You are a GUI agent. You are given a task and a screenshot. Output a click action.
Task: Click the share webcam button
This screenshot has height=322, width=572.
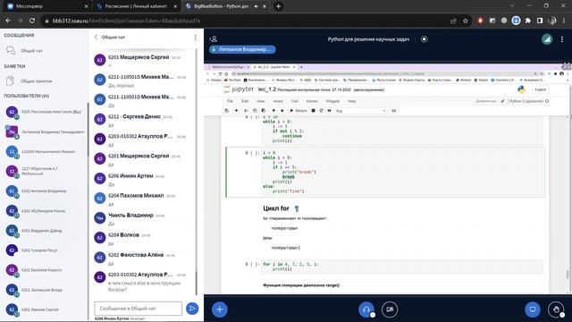[x=390, y=309]
